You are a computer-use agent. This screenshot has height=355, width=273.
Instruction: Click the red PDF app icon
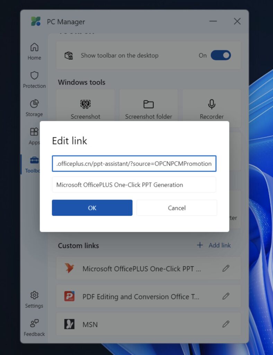69,296
